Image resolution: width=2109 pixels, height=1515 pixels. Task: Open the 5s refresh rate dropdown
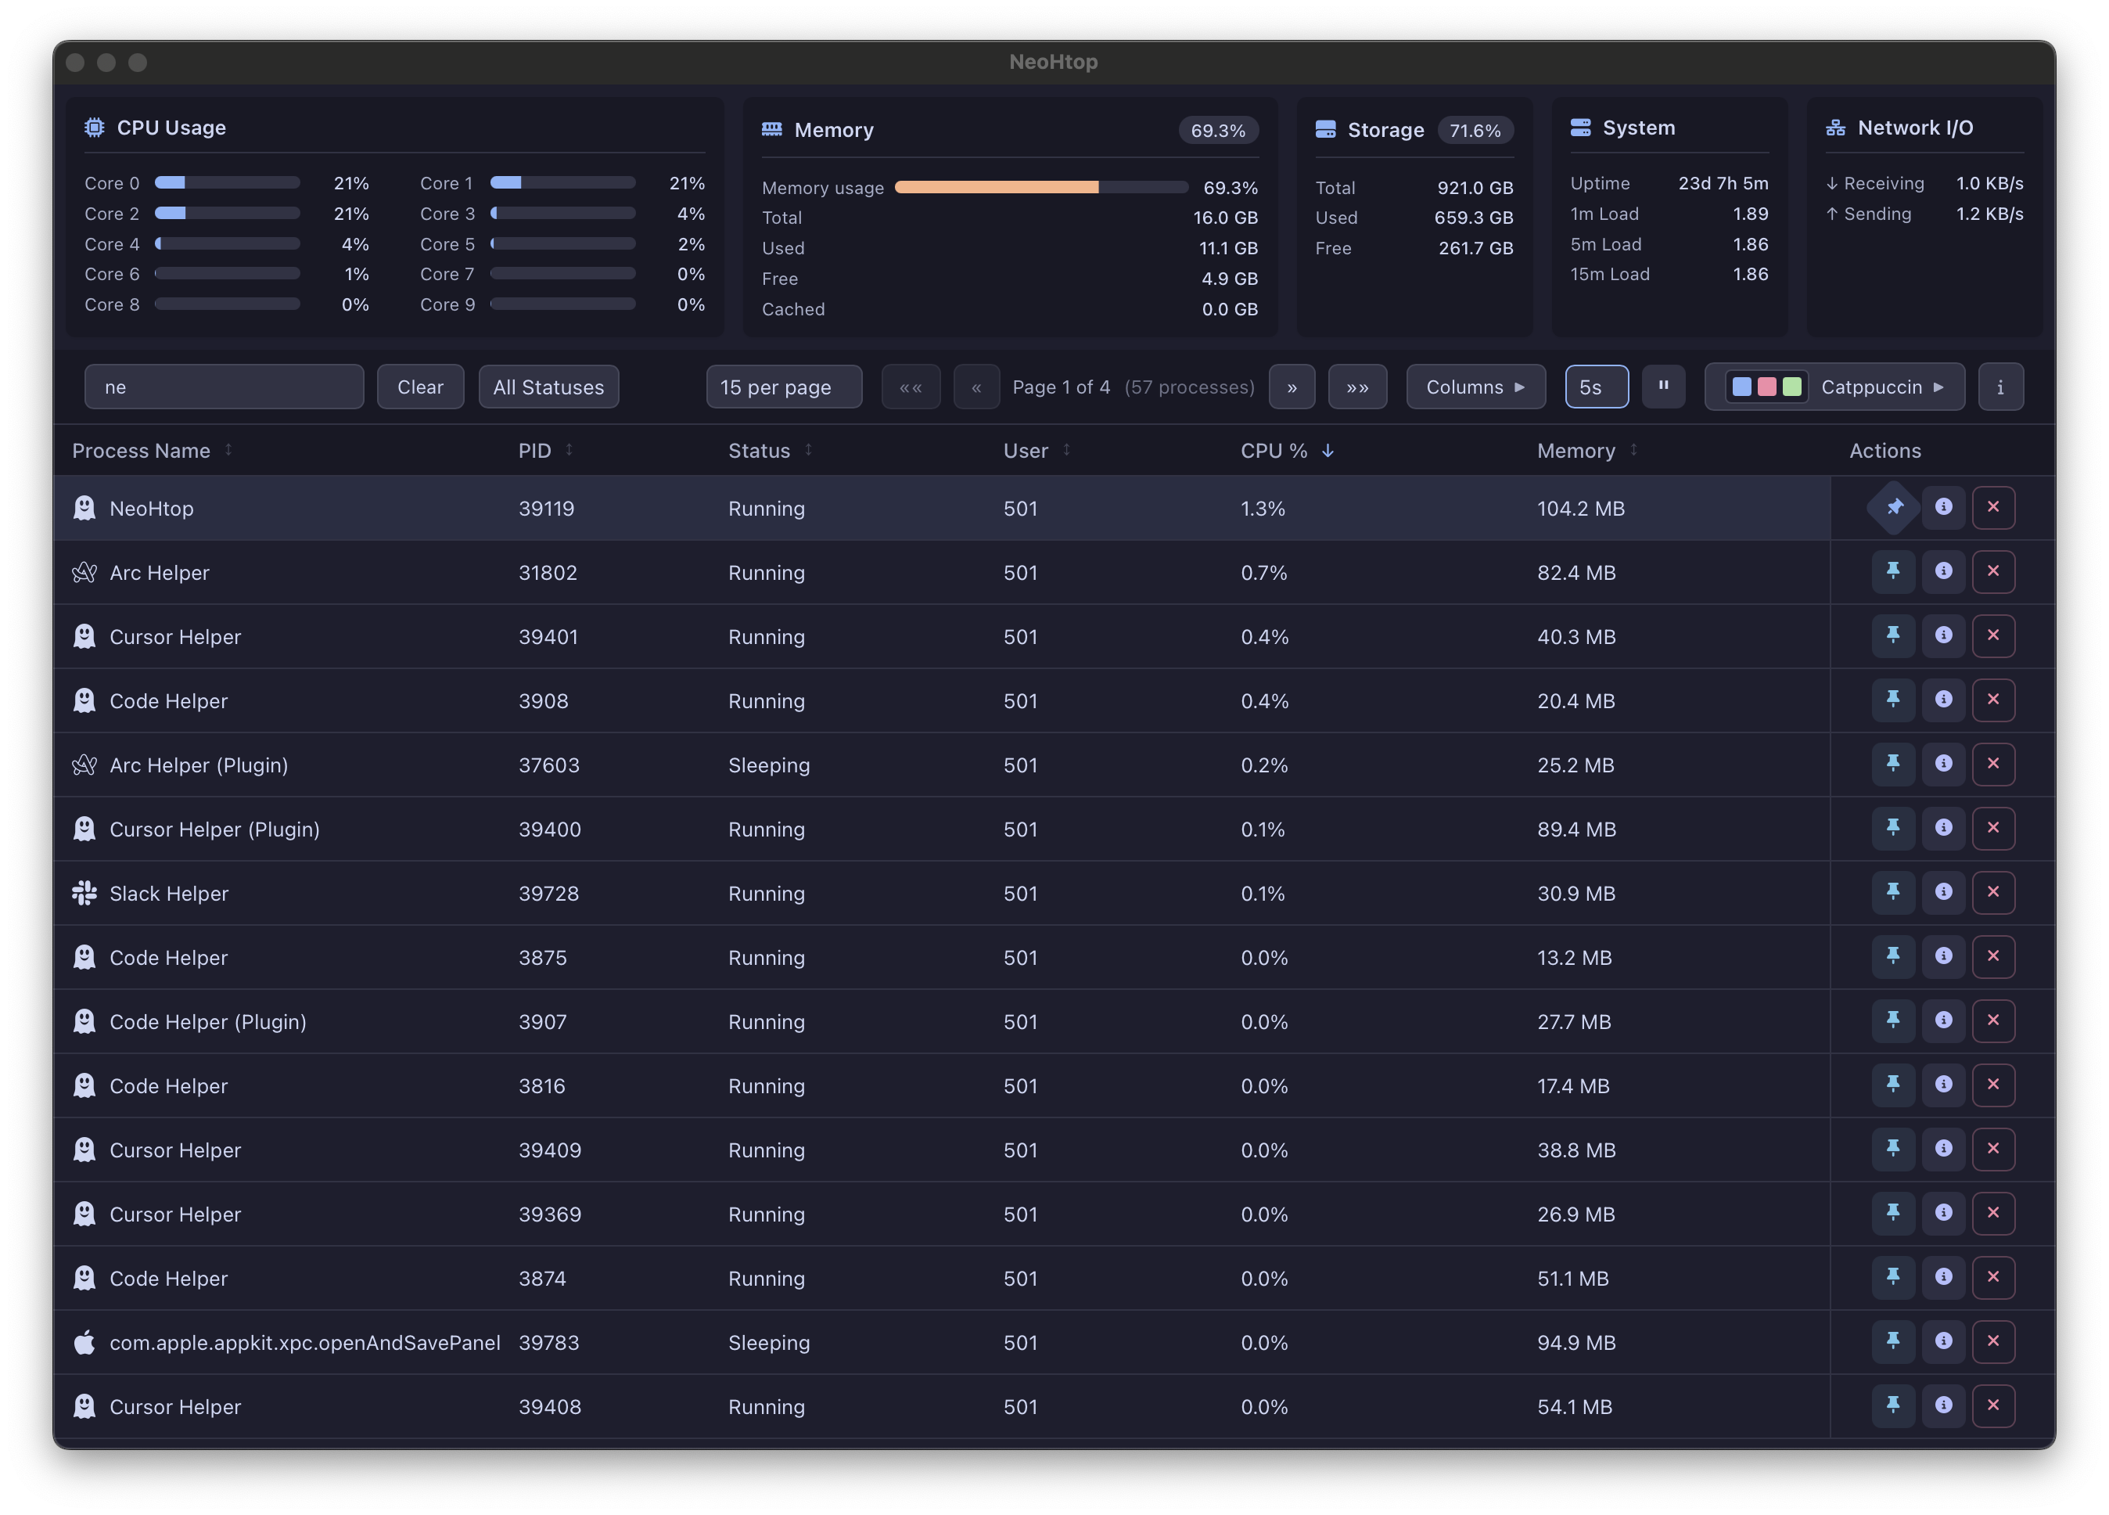tap(1597, 387)
